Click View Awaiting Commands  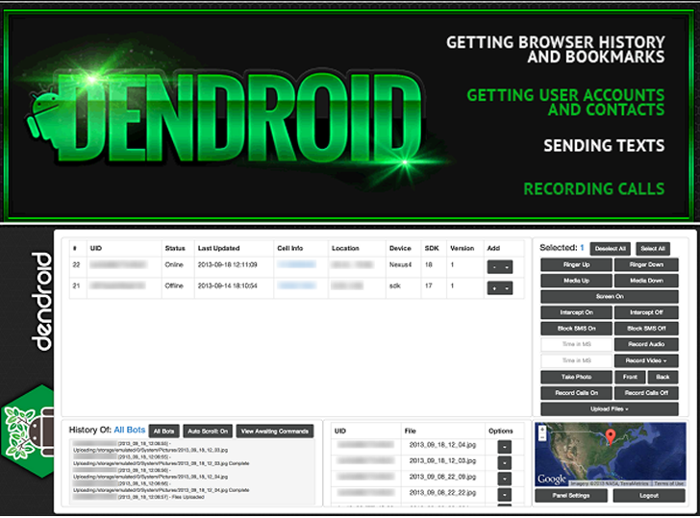click(275, 431)
